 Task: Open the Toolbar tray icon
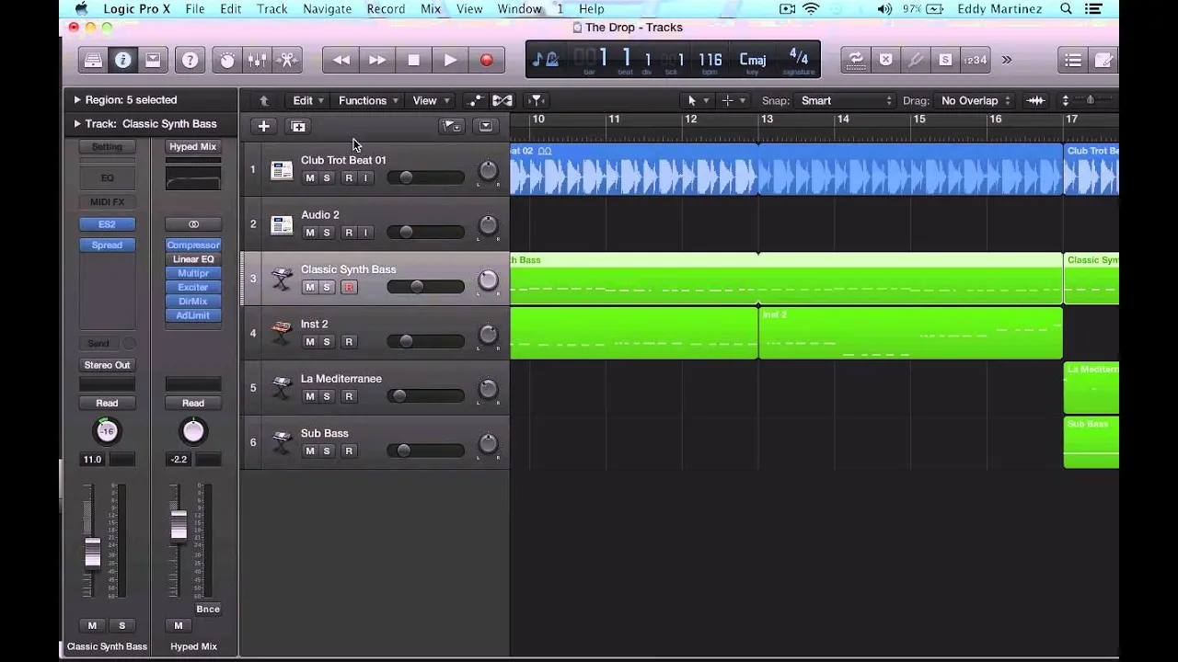[153, 60]
